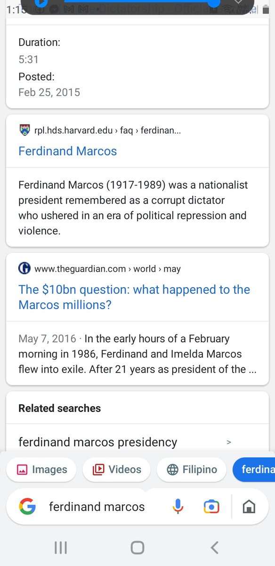Tap the Google logo in search bar
Screen dimensions: 275x566
pyautogui.click(x=28, y=507)
